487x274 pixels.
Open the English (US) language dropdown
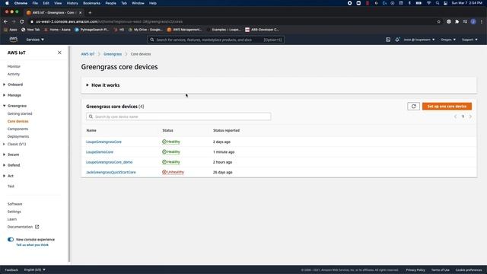pos(35,269)
